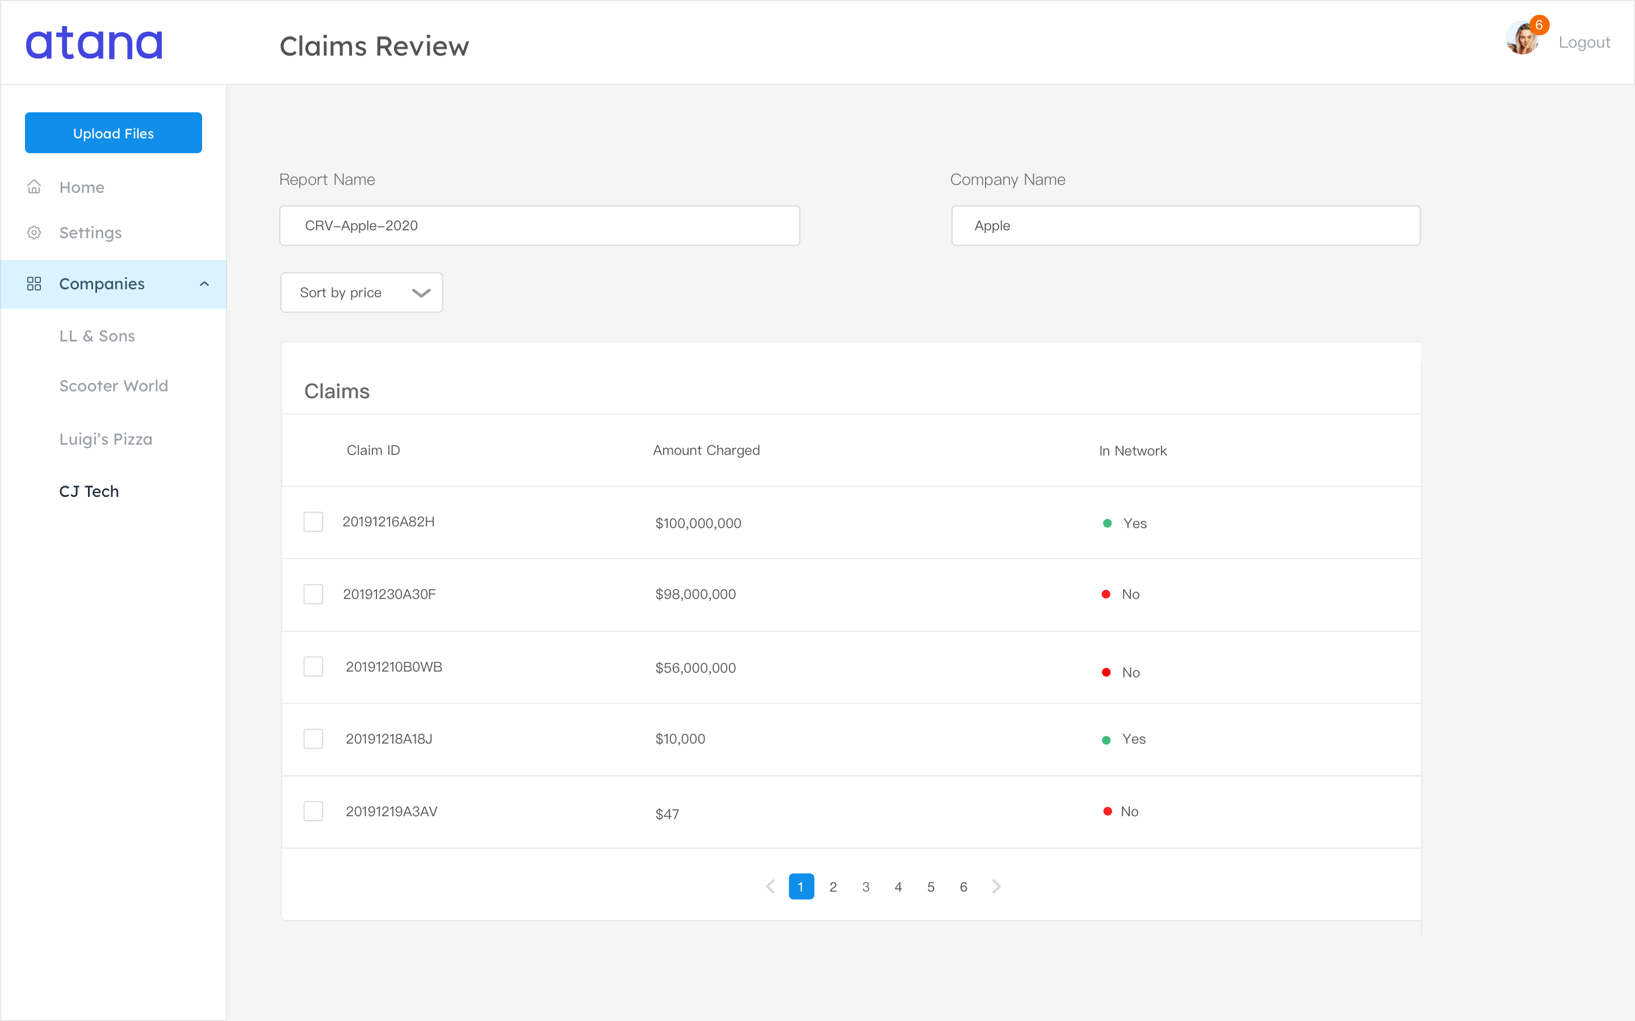Click the $98,000,000 amount
This screenshot has height=1021, width=1635.
[695, 594]
